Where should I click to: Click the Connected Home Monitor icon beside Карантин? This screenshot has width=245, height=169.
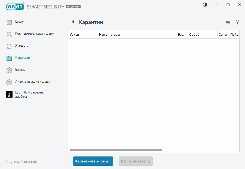[228, 22]
